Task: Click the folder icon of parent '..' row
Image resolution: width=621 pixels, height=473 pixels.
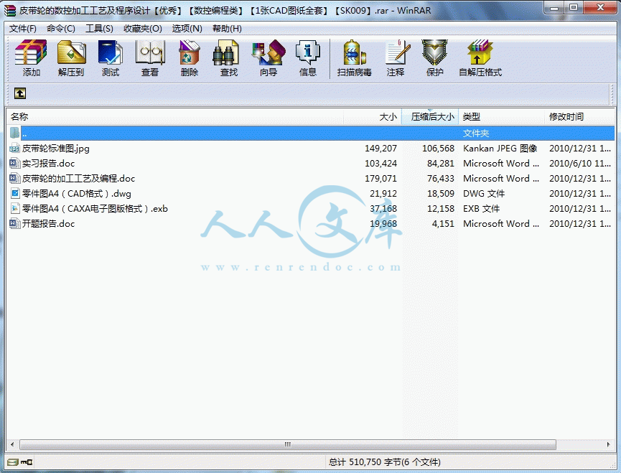Action: pyautogui.click(x=14, y=133)
